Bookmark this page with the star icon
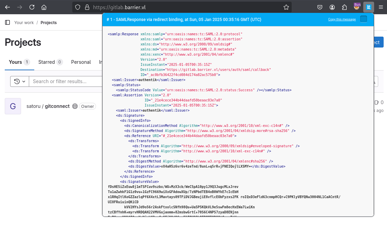 286,7
